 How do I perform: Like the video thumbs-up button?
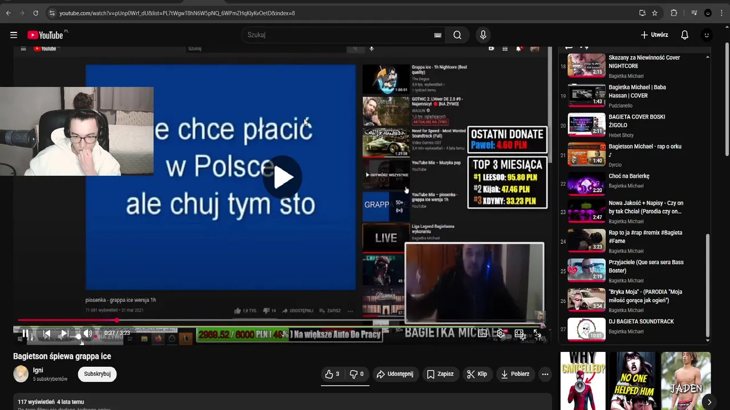click(x=332, y=374)
